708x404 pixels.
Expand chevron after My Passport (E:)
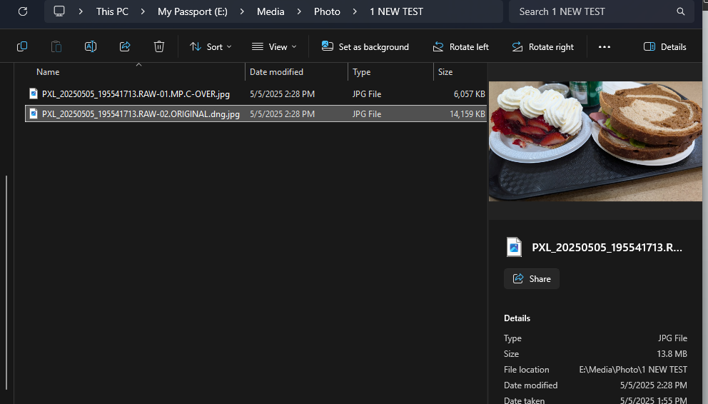[x=242, y=11]
